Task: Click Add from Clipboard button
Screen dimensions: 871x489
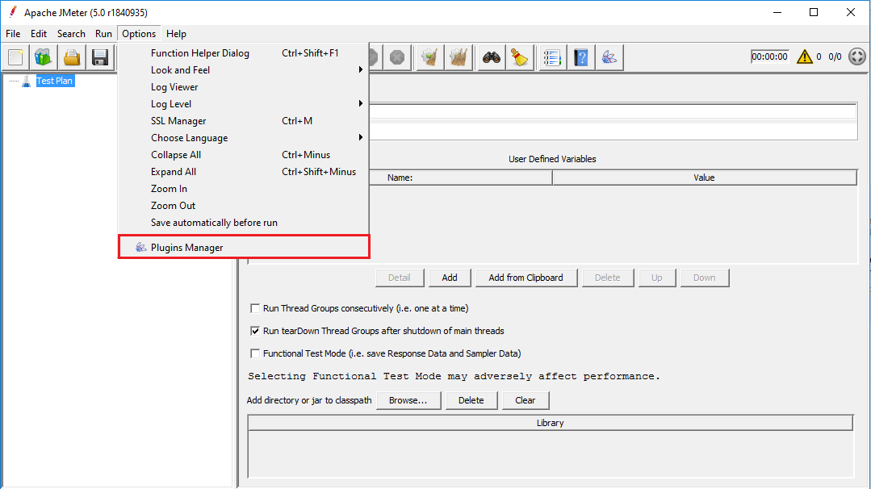Action: [526, 278]
